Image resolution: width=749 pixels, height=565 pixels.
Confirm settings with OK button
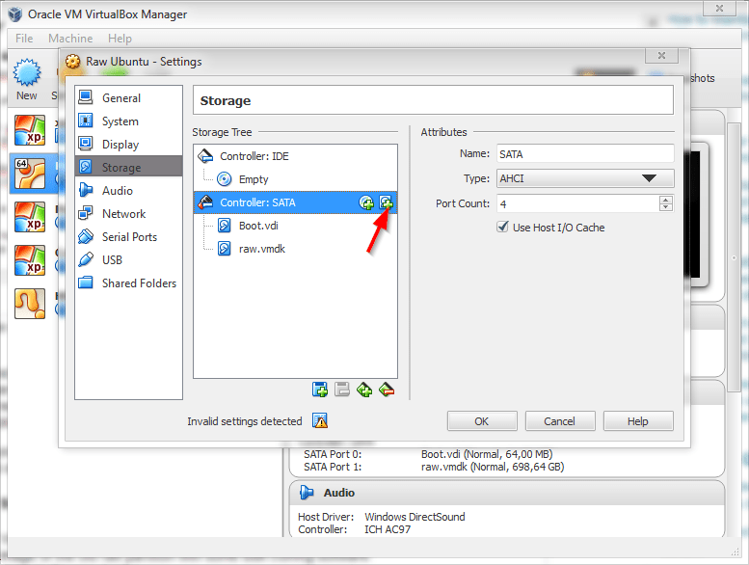pyautogui.click(x=482, y=420)
